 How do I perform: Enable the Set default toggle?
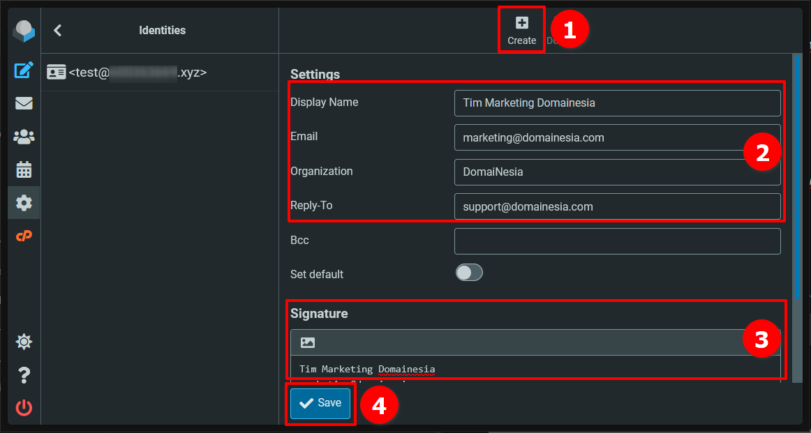pos(469,273)
